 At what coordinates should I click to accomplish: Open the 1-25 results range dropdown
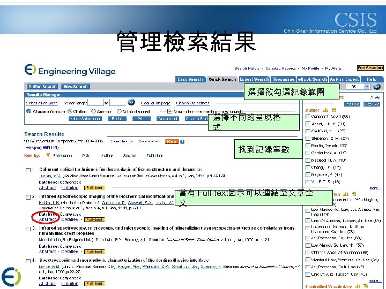pyautogui.click(x=358, y=87)
